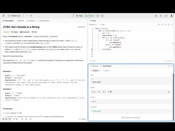This screenshot has width=175, height=131.
Task: Select the Case 2 tab
Action: click(106, 70)
